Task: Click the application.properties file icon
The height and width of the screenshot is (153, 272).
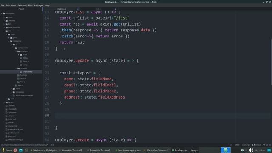Action: coord(14,95)
